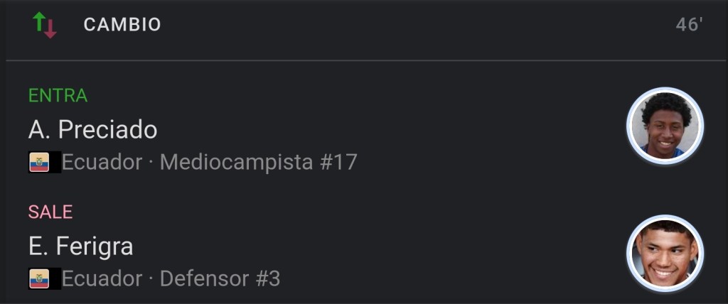Click jersey number #17
Image resolution: width=728 pixels, height=304 pixels.
(x=338, y=163)
